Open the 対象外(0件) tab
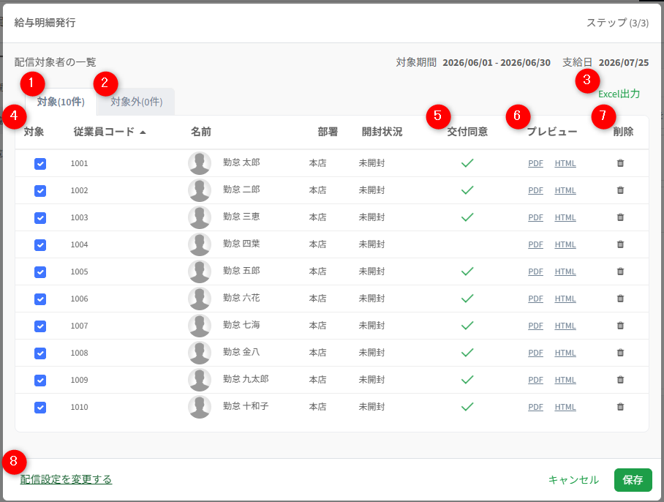 click(x=136, y=102)
